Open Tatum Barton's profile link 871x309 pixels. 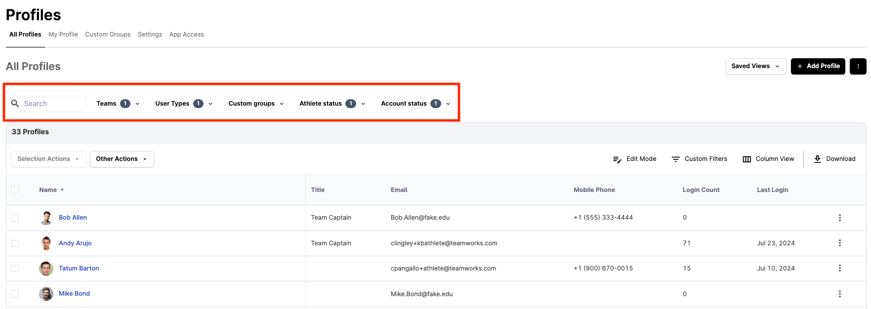79,269
